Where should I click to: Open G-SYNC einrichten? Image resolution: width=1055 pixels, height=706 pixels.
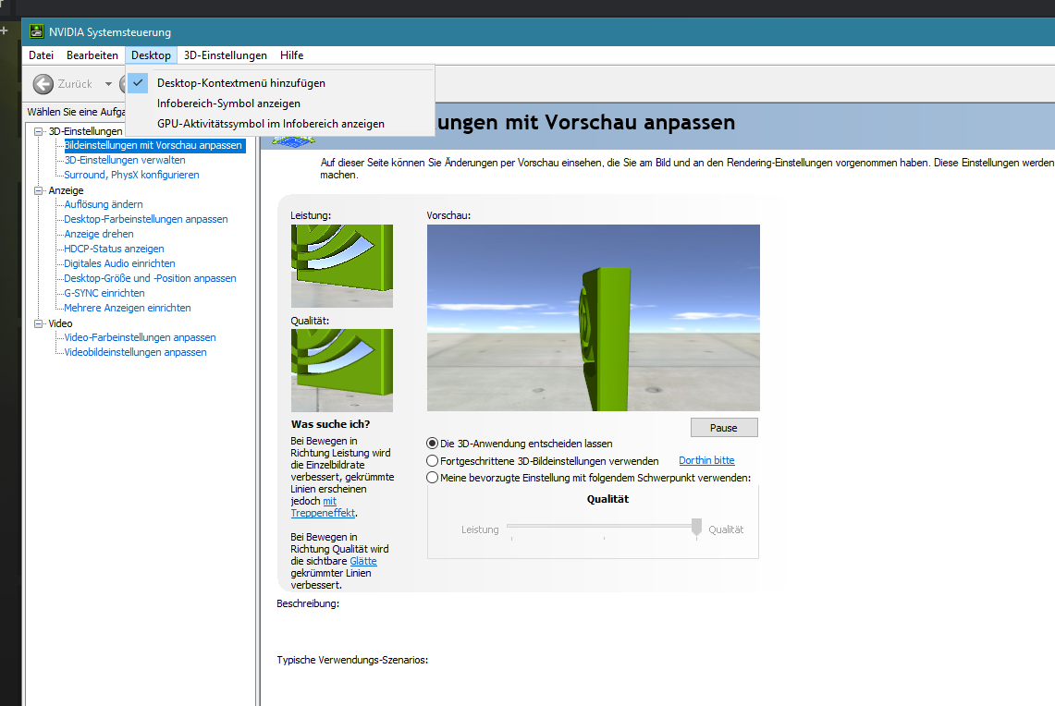click(x=104, y=293)
